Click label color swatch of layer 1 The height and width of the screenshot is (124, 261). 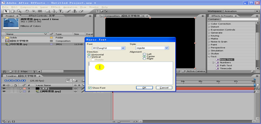25,88
